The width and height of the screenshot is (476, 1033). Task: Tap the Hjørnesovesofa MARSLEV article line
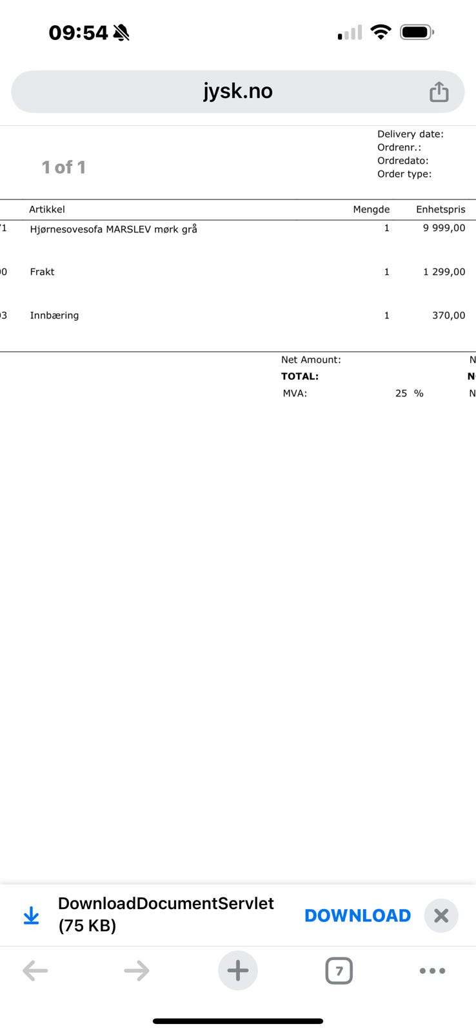pos(114,229)
